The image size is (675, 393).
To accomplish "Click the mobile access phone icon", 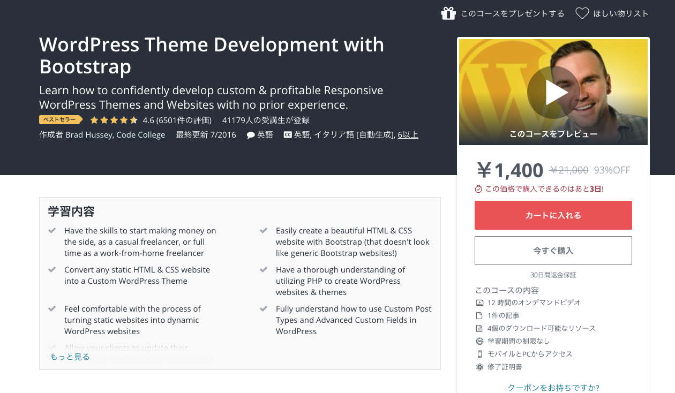I will 479,354.
